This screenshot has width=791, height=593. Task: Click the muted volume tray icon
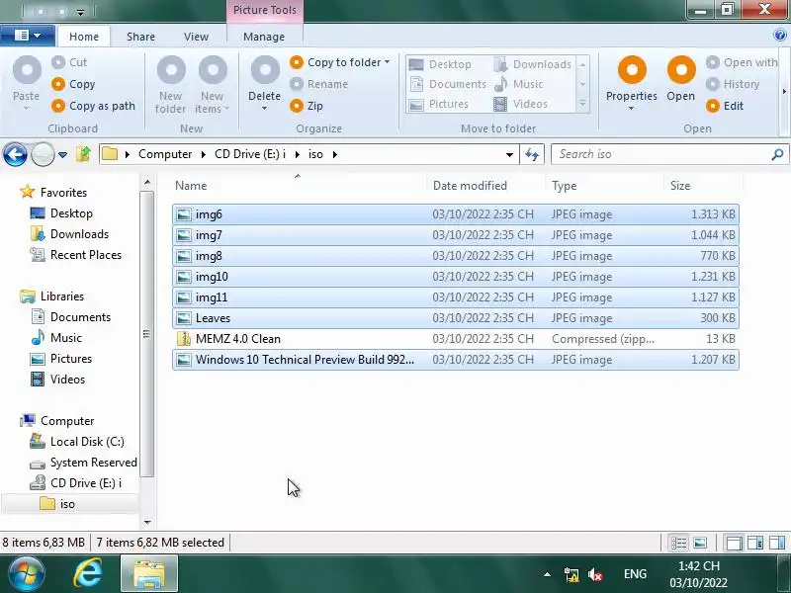tap(595, 574)
